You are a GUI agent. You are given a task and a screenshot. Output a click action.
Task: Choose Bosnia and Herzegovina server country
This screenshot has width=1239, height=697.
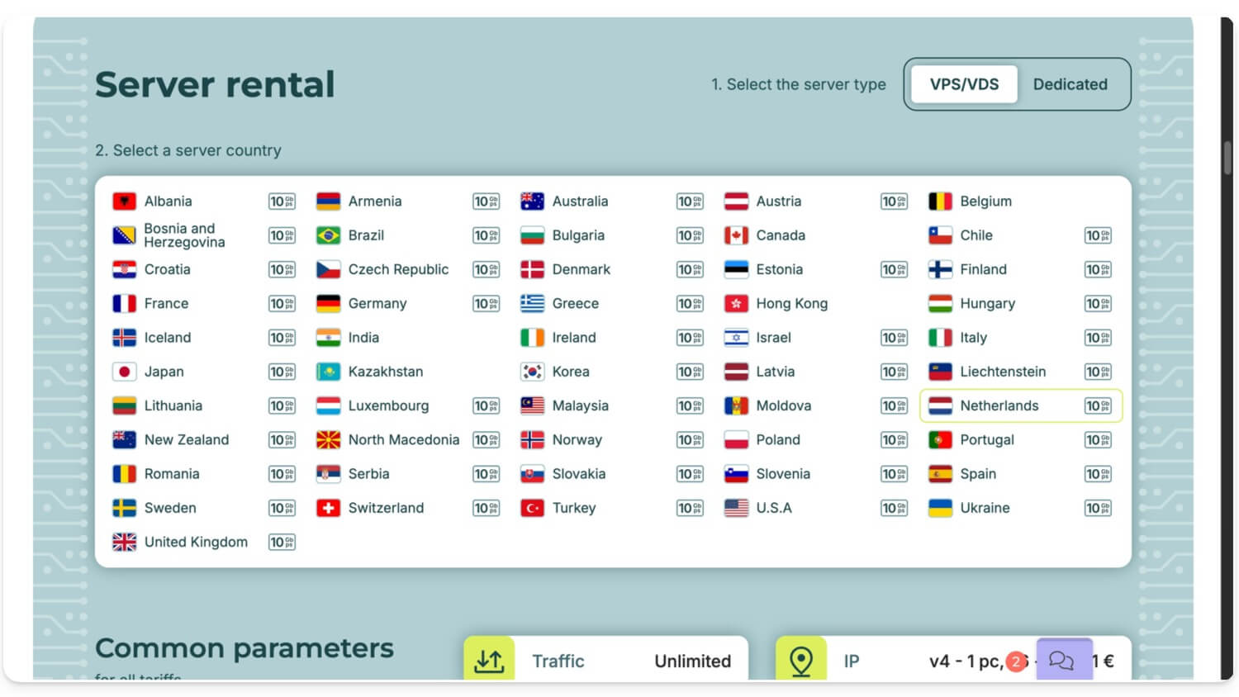(x=183, y=235)
